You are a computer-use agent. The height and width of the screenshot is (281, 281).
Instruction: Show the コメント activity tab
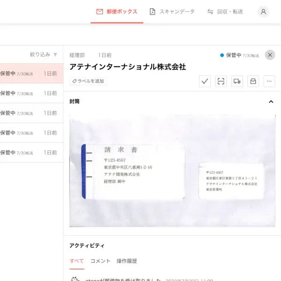100,261
